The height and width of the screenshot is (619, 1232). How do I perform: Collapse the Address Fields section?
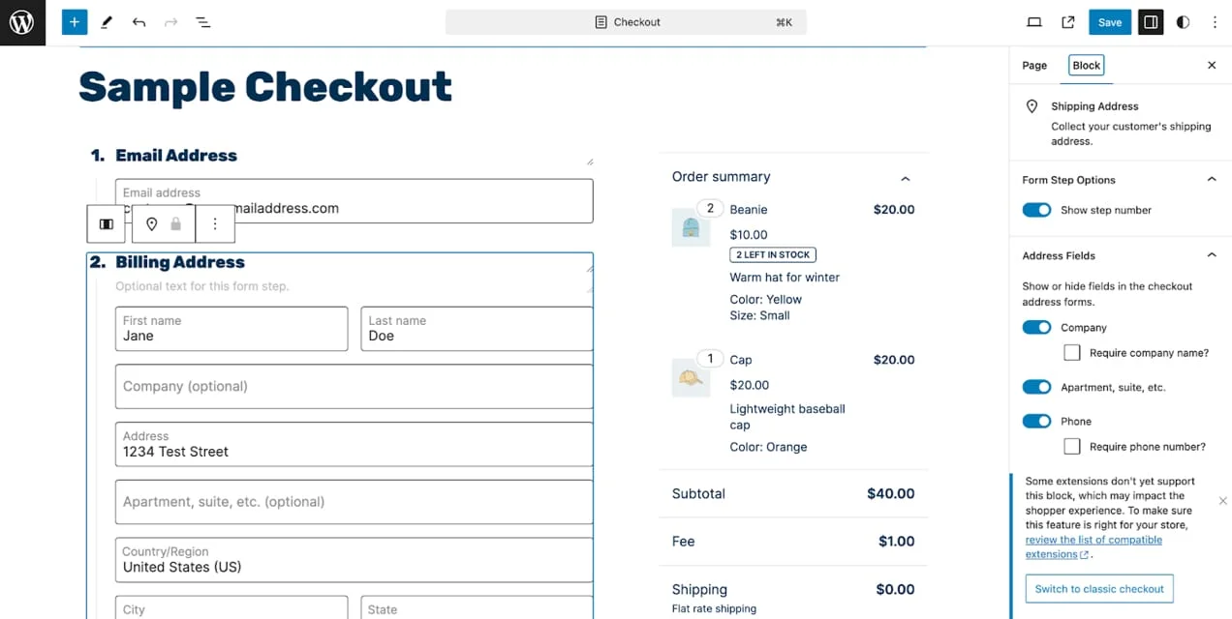pyautogui.click(x=1212, y=254)
